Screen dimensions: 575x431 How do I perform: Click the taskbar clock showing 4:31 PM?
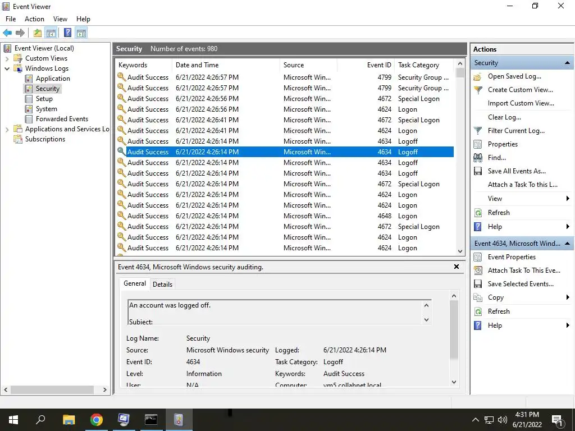527,420
